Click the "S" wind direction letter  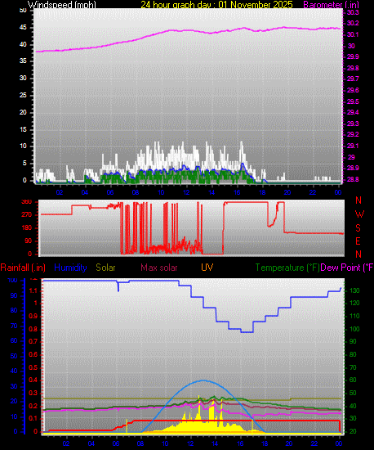coord(358,228)
